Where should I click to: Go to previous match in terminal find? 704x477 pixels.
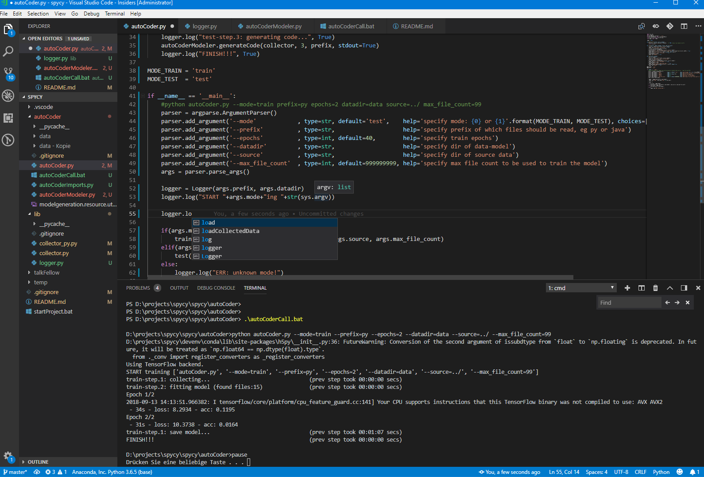667,302
